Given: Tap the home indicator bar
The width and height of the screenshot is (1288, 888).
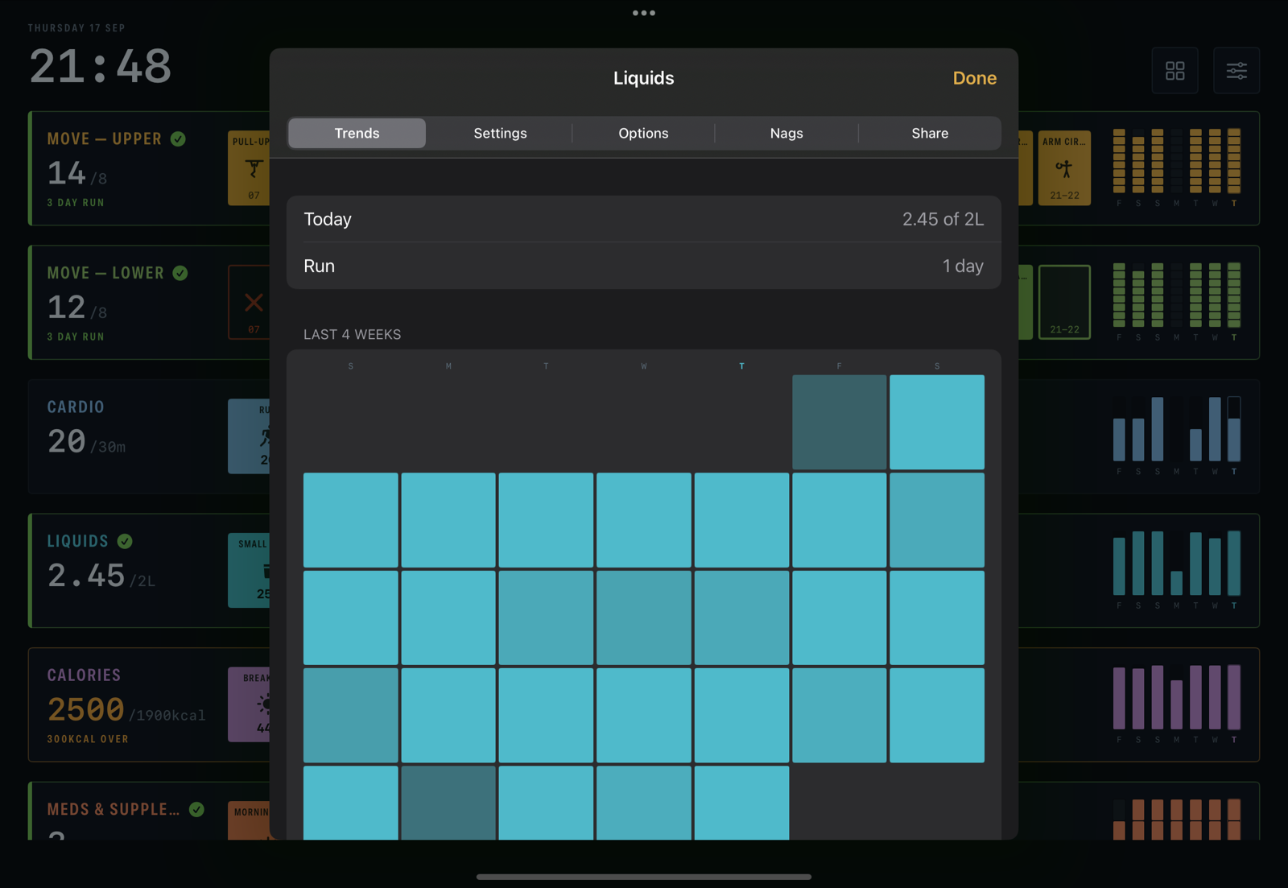Looking at the screenshot, I should (x=644, y=877).
